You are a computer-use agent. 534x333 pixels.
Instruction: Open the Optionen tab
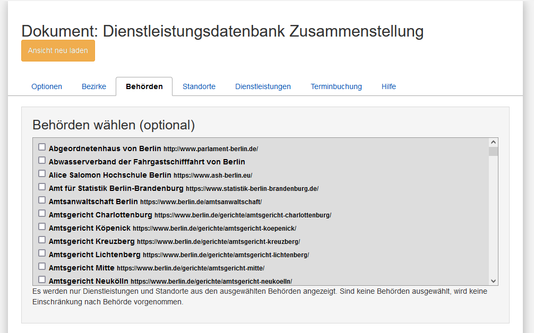point(47,86)
